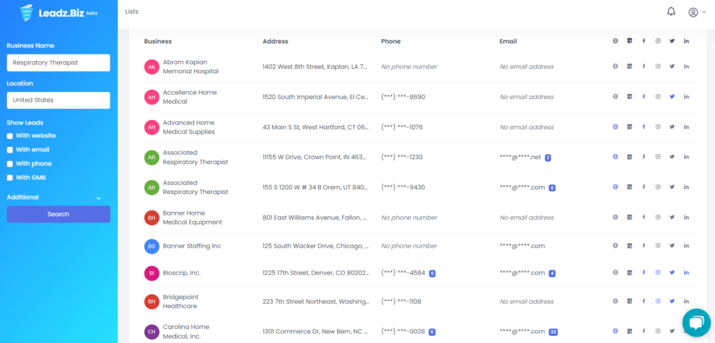Open Facebook icon for Bioscrip, Inc.
Screen dimensions: 715x343
click(x=643, y=273)
